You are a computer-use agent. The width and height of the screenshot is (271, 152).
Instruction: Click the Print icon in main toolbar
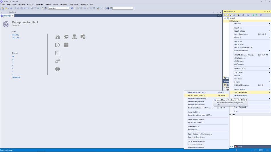point(38,8)
